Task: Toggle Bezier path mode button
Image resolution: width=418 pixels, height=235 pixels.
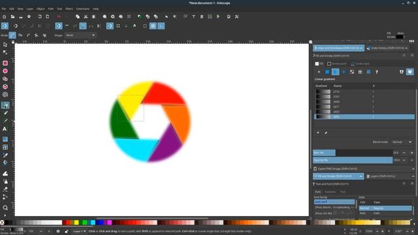Action: (x=12, y=35)
